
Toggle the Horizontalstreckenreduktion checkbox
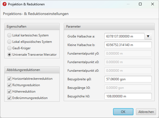pos(9,79)
